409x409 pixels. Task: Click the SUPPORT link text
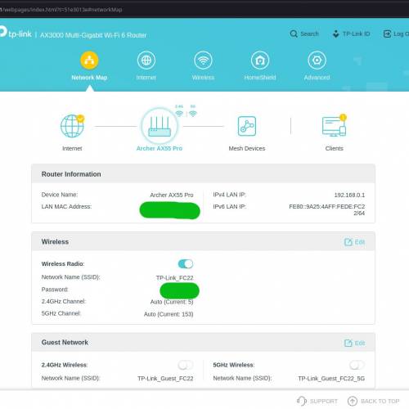[324, 401]
